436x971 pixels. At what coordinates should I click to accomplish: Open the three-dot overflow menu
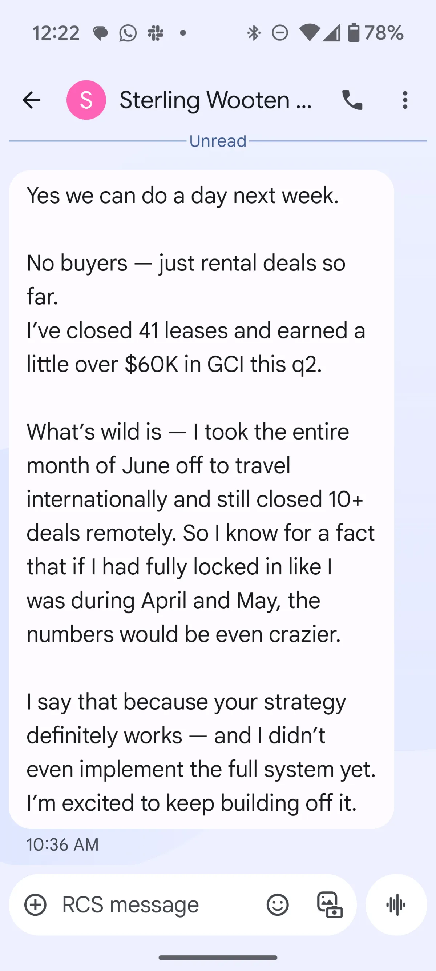pyautogui.click(x=405, y=100)
